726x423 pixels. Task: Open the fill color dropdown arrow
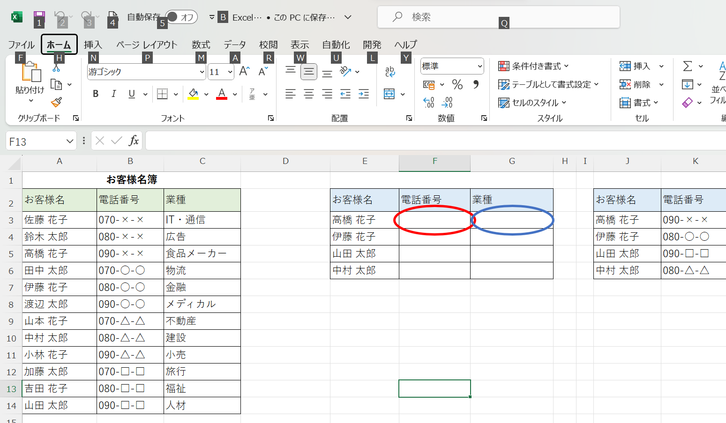206,94
